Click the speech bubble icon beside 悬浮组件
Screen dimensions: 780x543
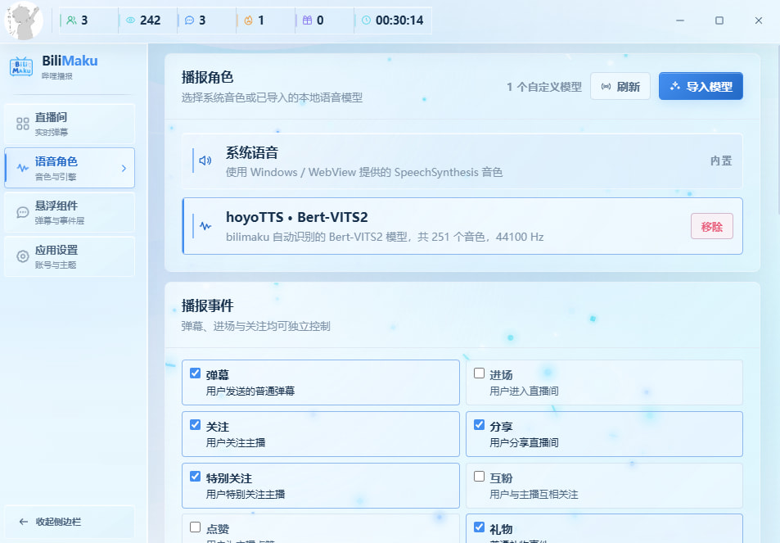(23, 212)
